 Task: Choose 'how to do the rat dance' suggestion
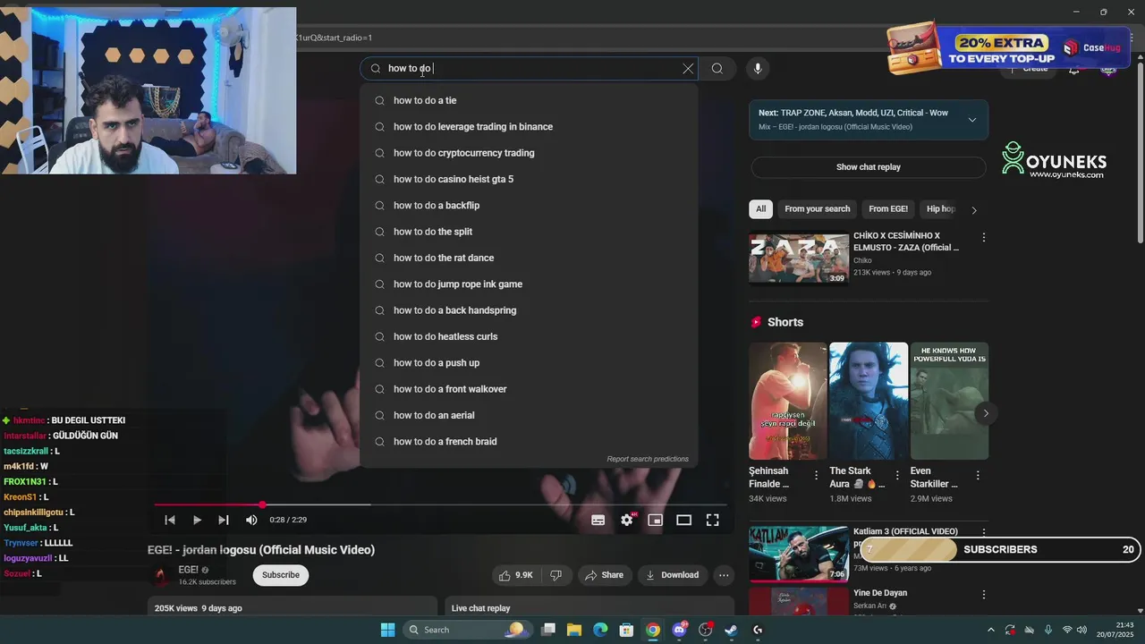click(529, 258)
